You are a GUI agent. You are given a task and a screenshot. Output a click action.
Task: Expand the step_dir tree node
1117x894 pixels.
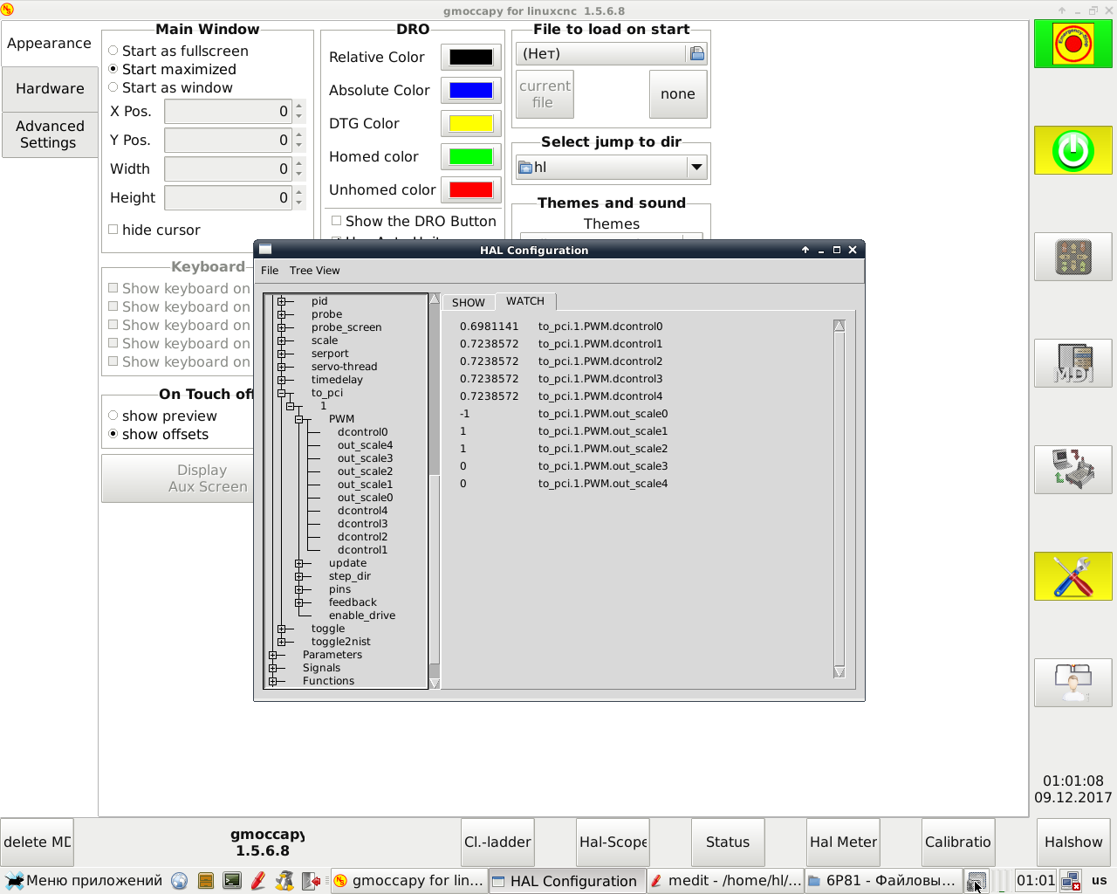[x=299, y=576]
